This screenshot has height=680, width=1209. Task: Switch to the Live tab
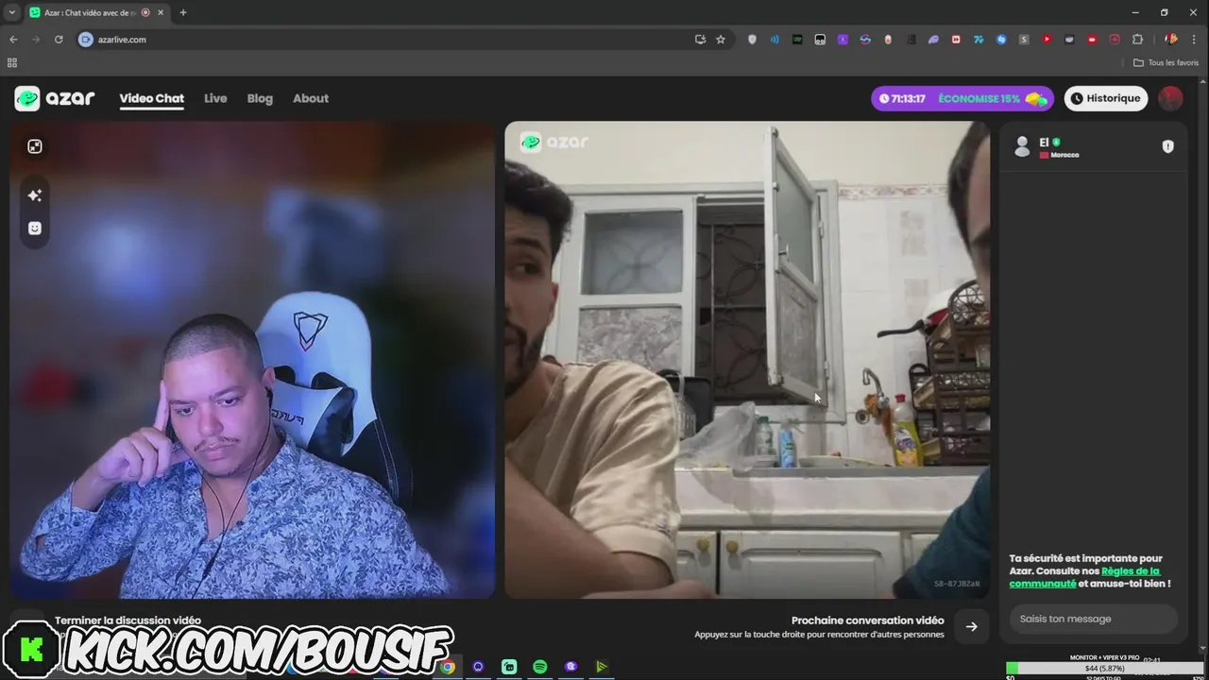tap(215, 98)
